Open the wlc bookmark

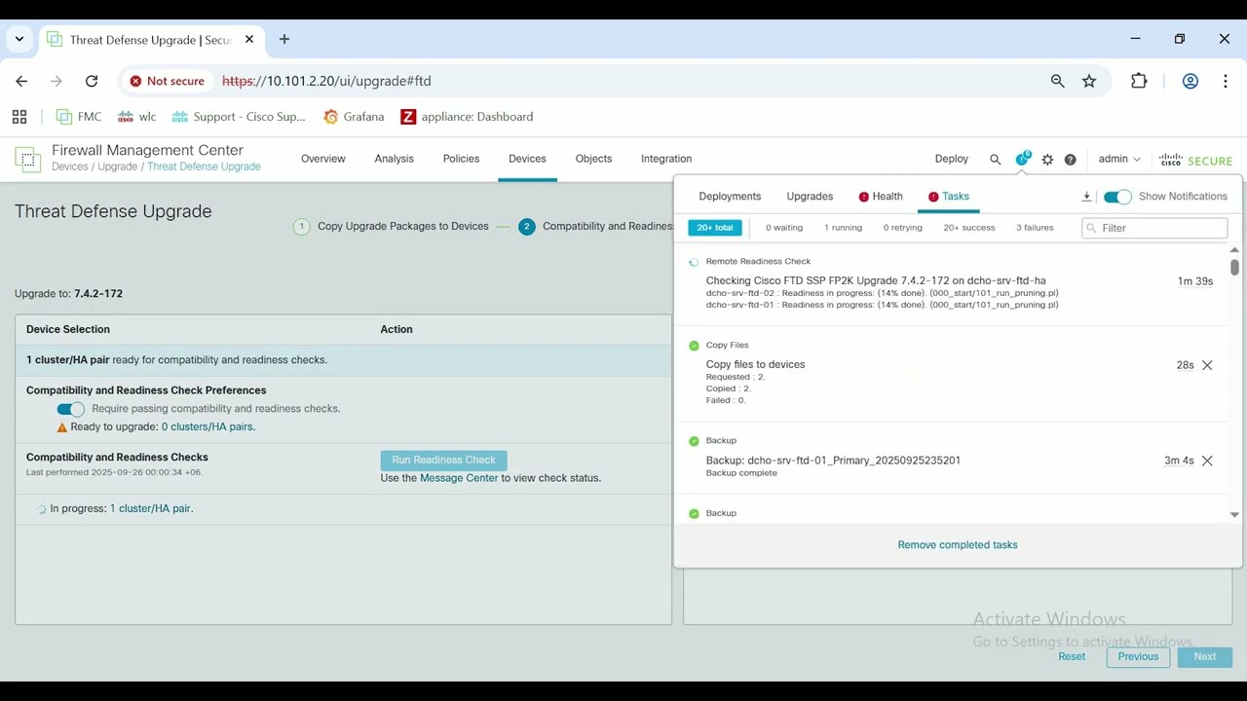(136, 117)
